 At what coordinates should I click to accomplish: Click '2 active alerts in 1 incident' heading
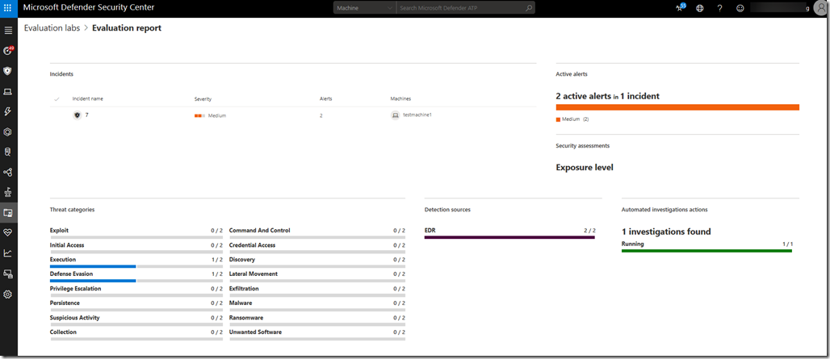click(608, 96)
